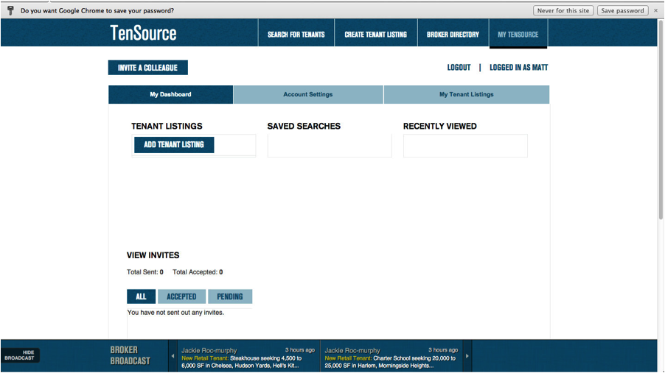Dismiss the save password bar with X
This screenshot has height=373, width=665.
(655, 10)
